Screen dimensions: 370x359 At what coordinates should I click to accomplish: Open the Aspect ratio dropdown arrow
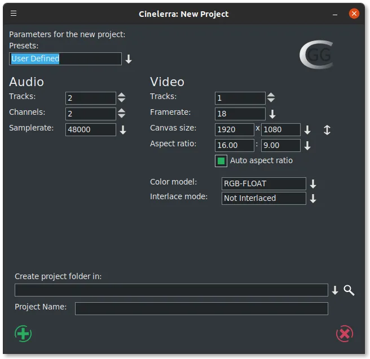pyautogui.click(x=307, y=146)
